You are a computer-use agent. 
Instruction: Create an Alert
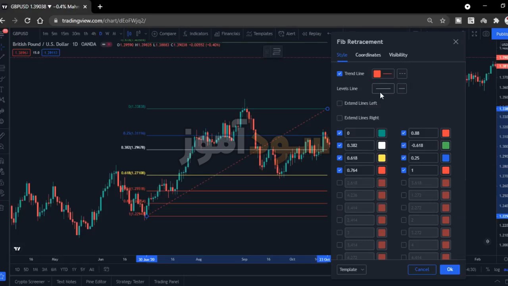(x=287, y=34)
